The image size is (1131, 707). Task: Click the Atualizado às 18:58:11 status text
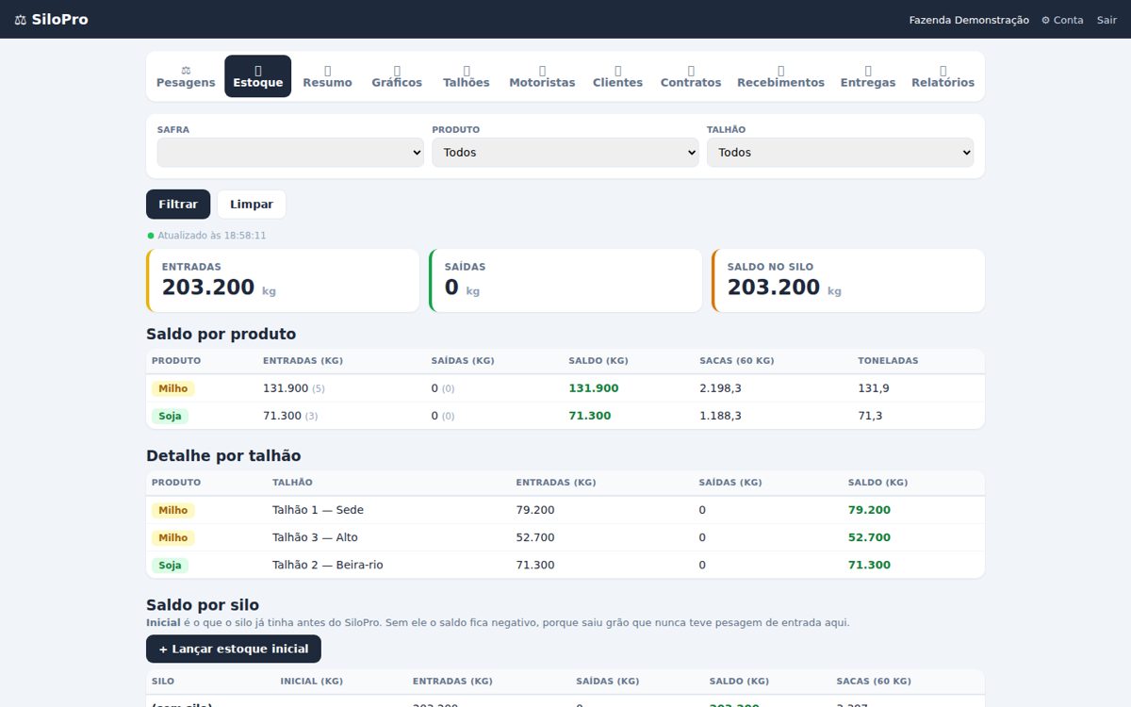point(211,236)
